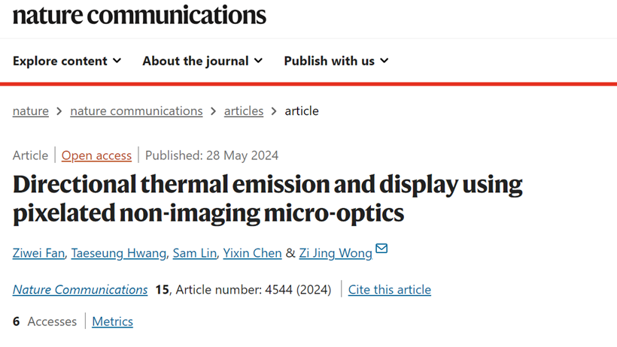
Task: Open the About the journal dropdown
Action: [202, 61]
